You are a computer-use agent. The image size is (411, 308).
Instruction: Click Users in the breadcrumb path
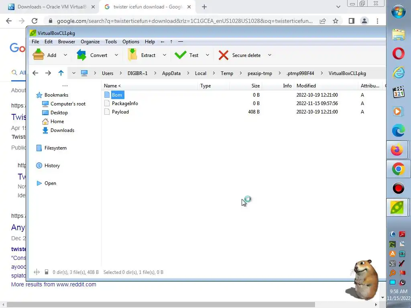coord(108,73)
